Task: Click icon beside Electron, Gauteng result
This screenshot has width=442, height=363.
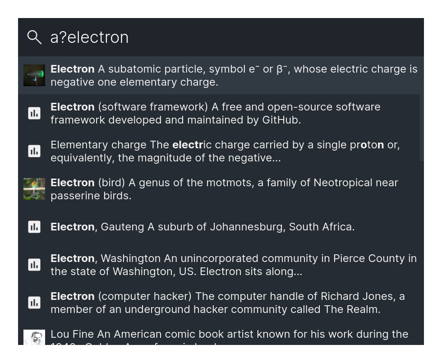Action: 34,226
